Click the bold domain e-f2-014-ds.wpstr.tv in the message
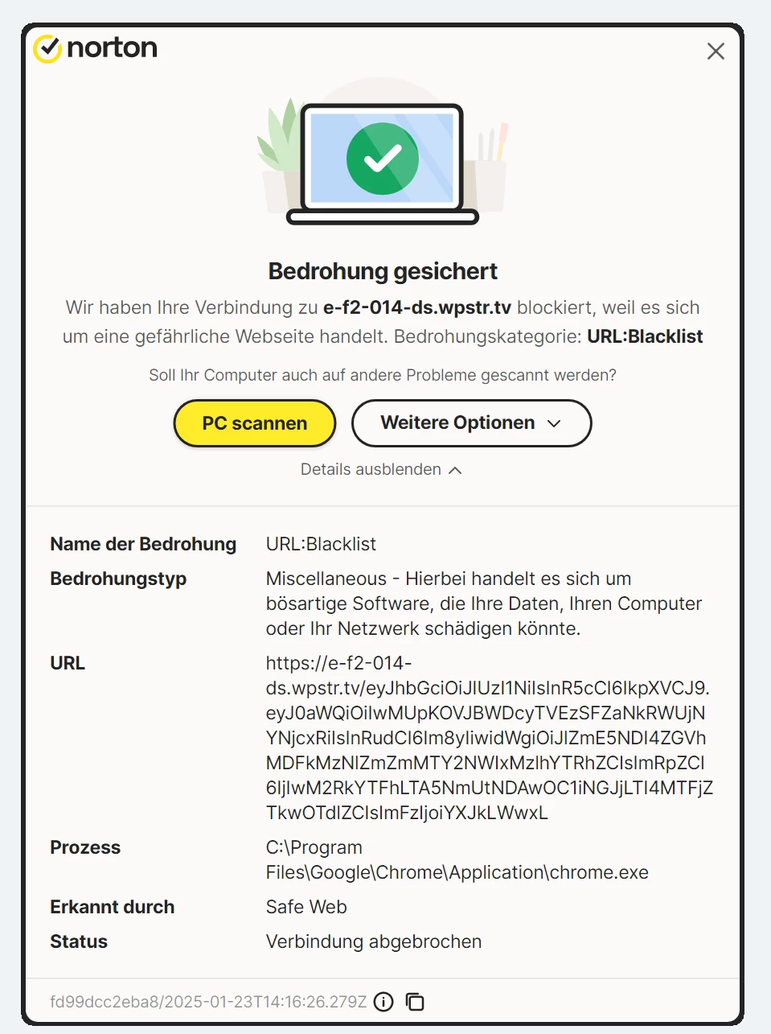Image resolution: width=771 pixels, height=1034 pixels. click(x=417, y=307)
